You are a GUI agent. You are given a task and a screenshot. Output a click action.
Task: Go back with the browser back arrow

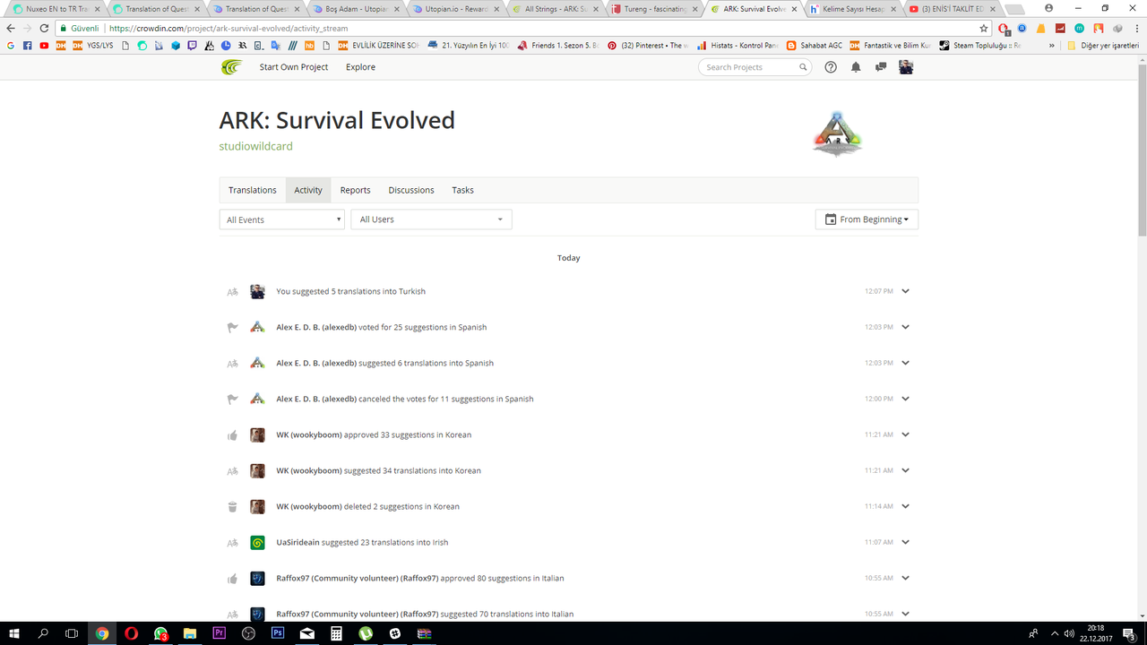click(11, 28)
